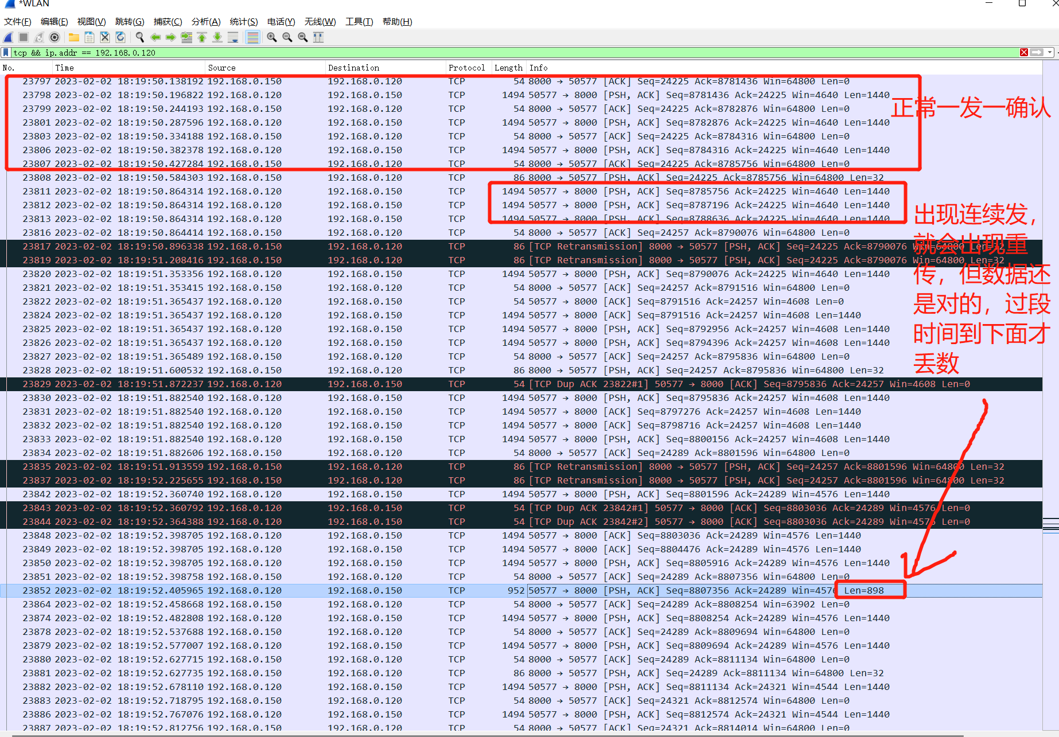The width and height of the screenshot is (1059, 737).
Task: Sort by the No. column header
Action: click(x=27, y=68)
